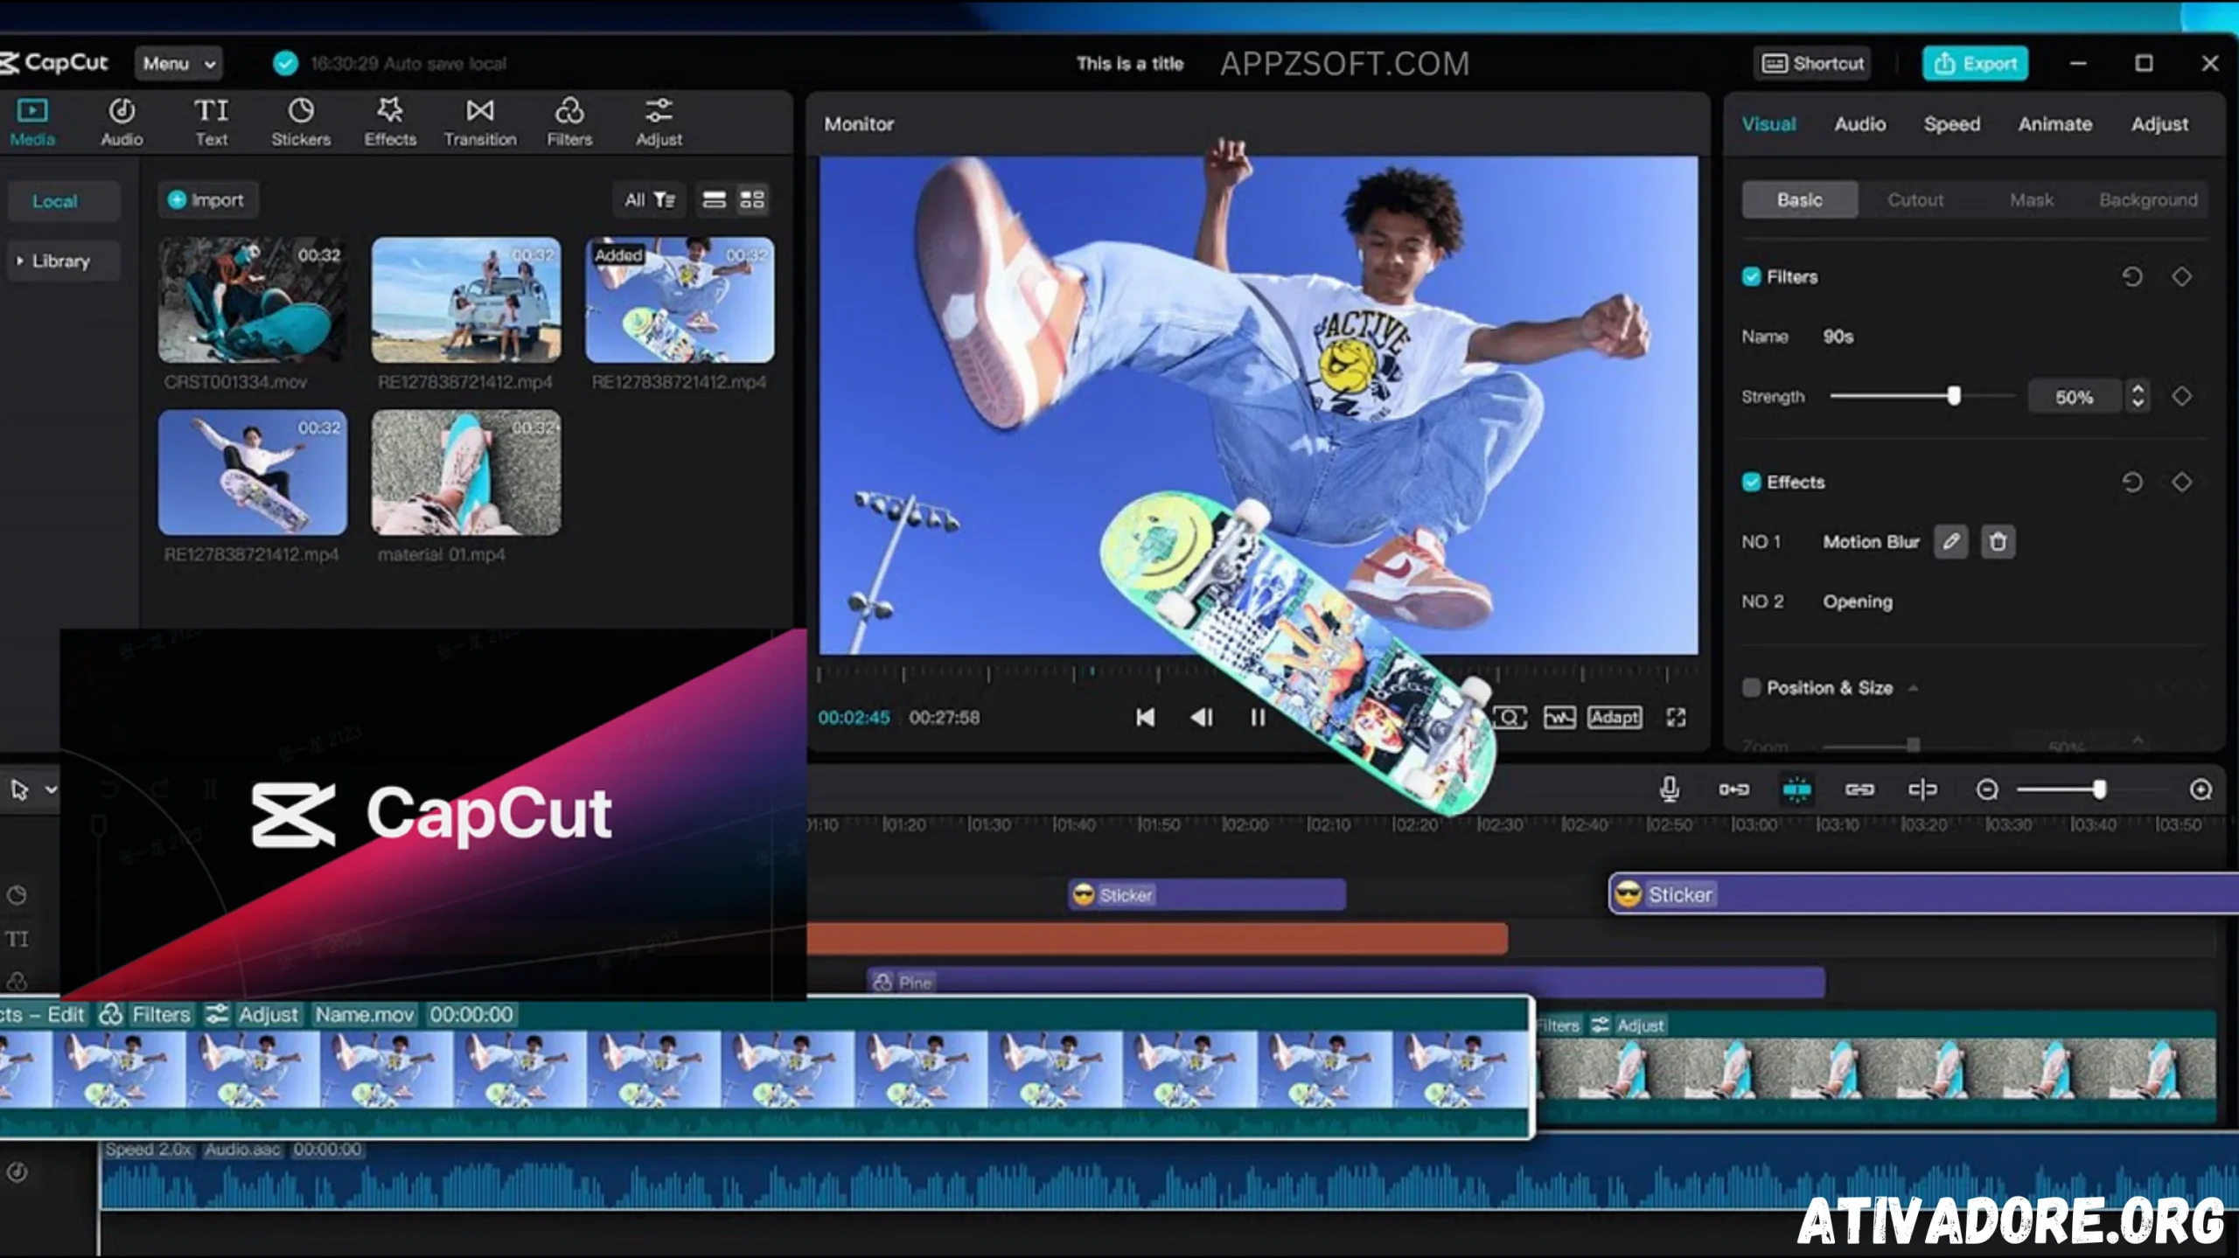The width and height of the screenshot is (2239, 1258).
Task: Add keyframe for Strength value
Action: click(x=2181, y=397)
